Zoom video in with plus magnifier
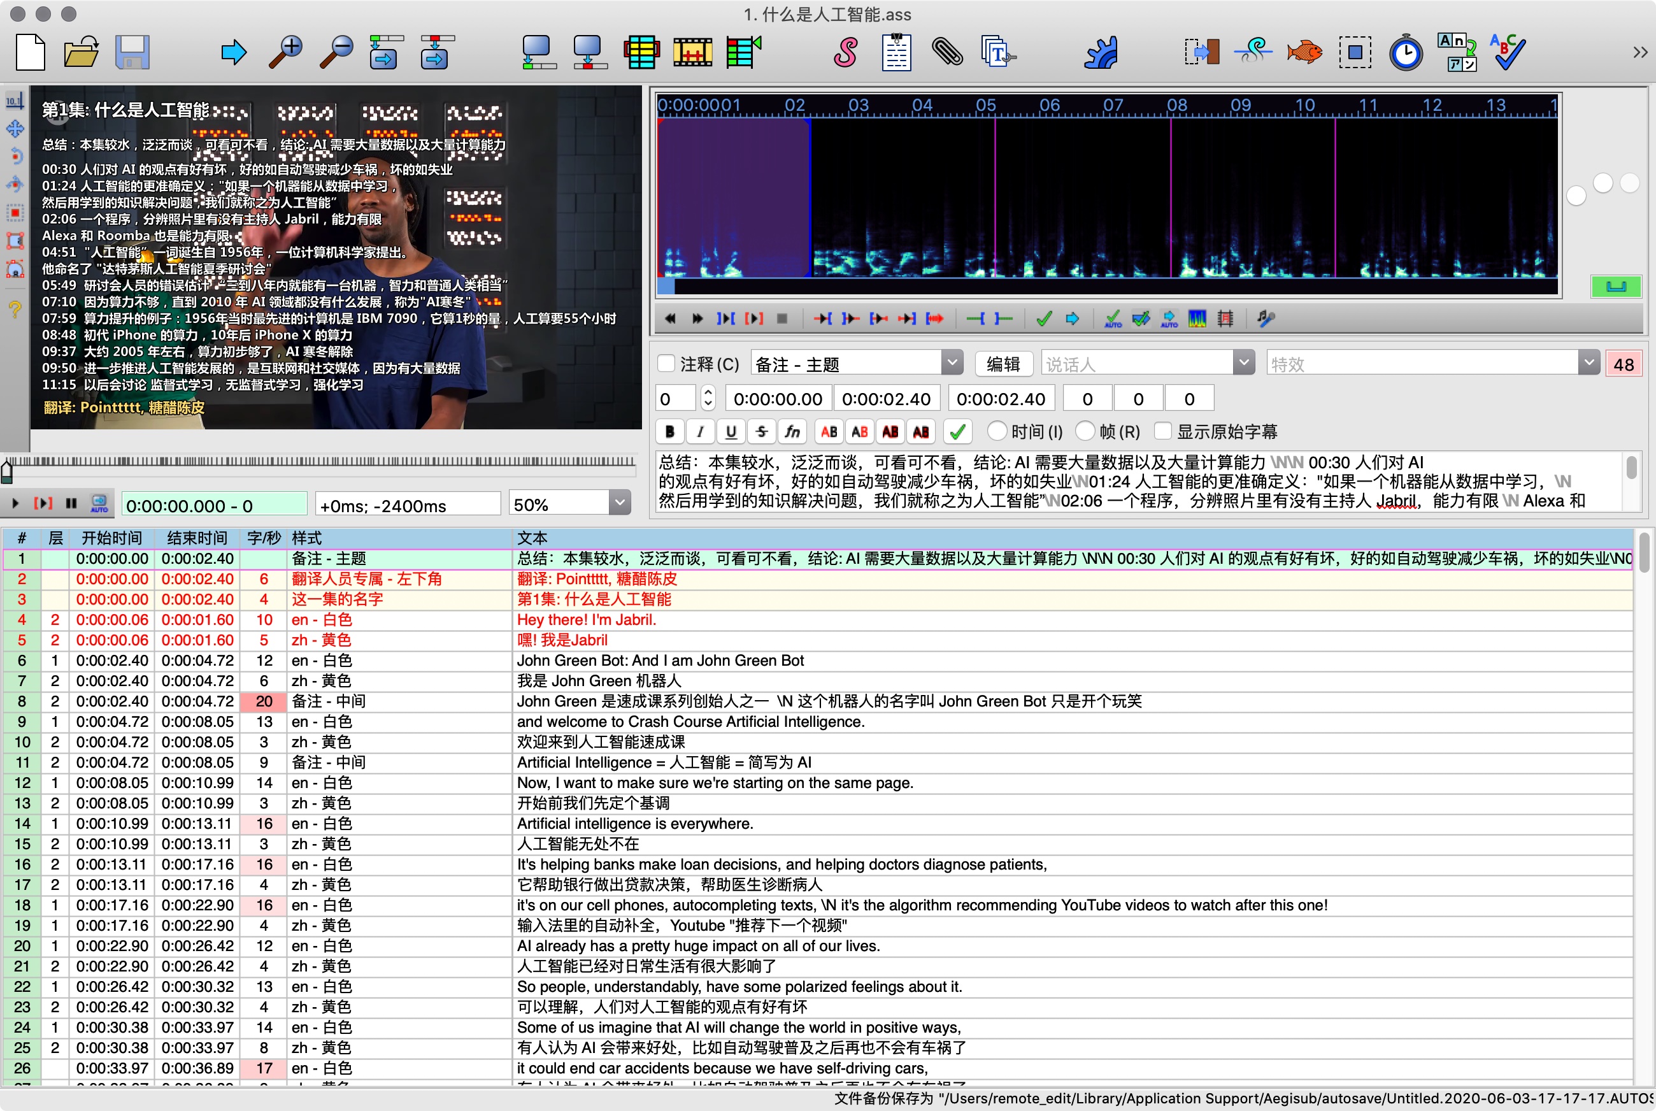 point(285,52)
